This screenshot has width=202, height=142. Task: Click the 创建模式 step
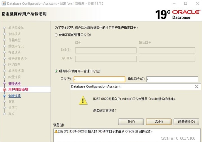14,34
